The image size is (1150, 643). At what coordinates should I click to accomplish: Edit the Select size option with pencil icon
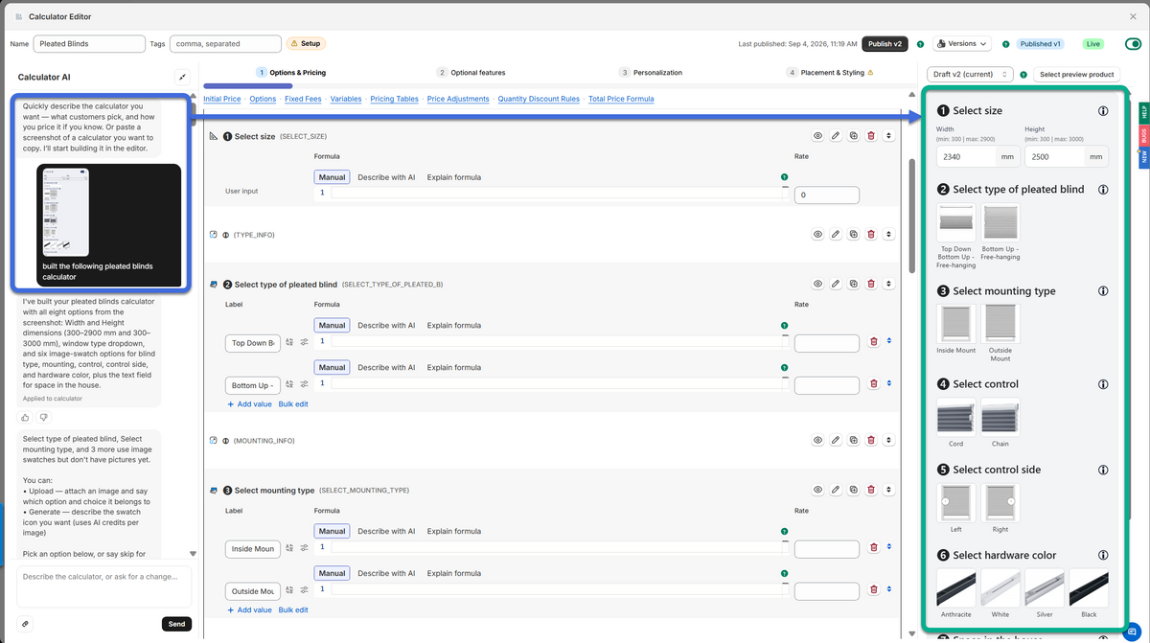point(836,136)
